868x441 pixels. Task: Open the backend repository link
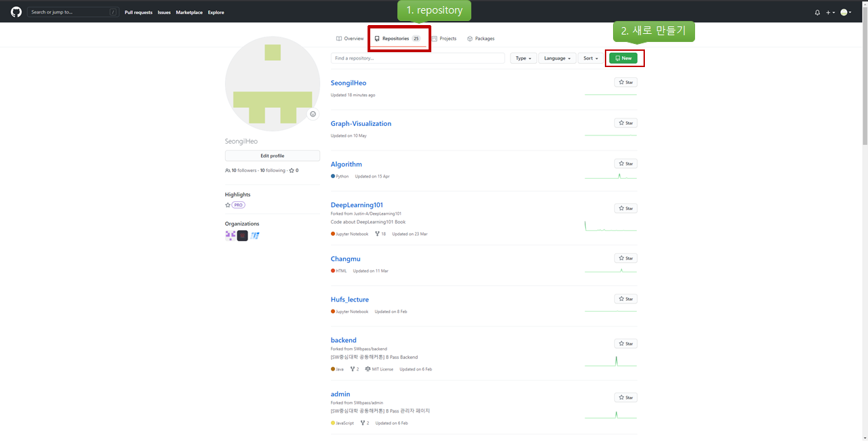344,340
